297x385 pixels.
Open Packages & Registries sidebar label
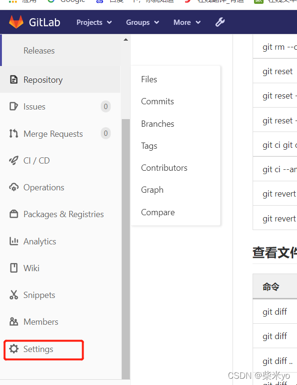(64, 214)
